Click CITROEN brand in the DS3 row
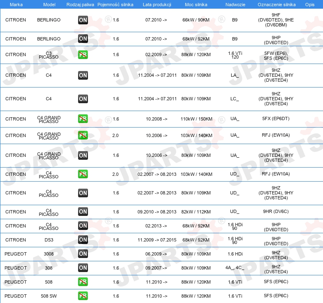This screenshot has width=323, height=303. (16, 240)
